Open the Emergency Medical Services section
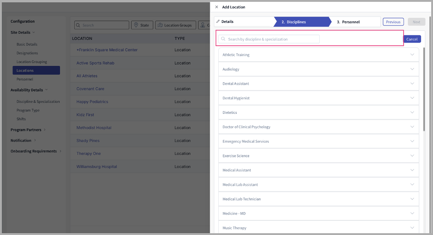The width and height of the screenshot is (433, 235). [412, 141]
